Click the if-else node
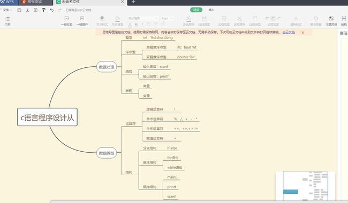348x203 pixels. (172, 148)
